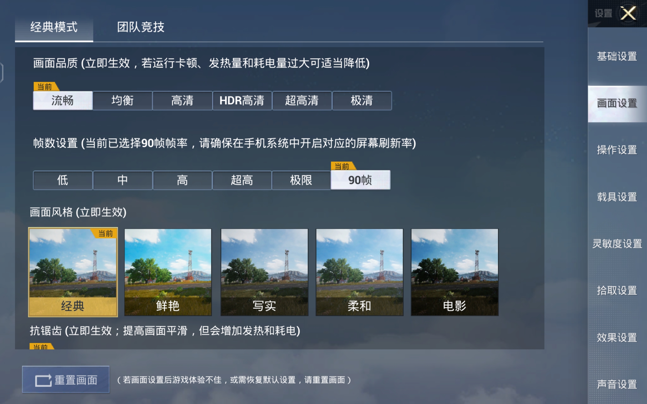The width and height of the screenshot is (647, 404).
Task: Switch to 经典模式 tab
Action: pyautogui.click(x=54, y=27)
